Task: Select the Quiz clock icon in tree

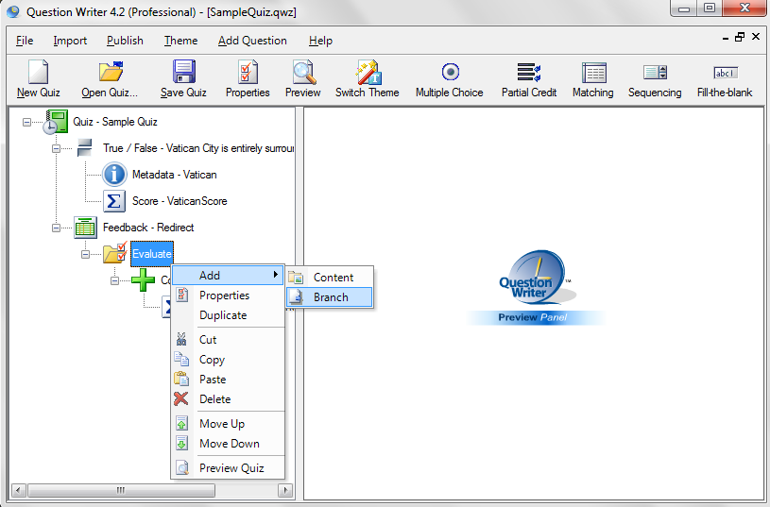Action: tap(55, 122)
